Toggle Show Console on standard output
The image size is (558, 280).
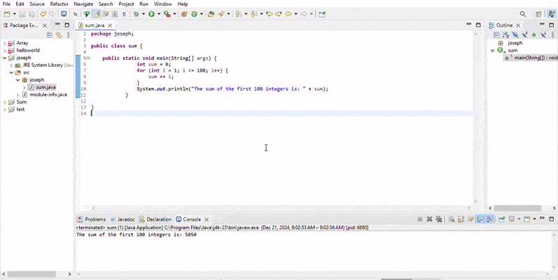pos(480,219)
